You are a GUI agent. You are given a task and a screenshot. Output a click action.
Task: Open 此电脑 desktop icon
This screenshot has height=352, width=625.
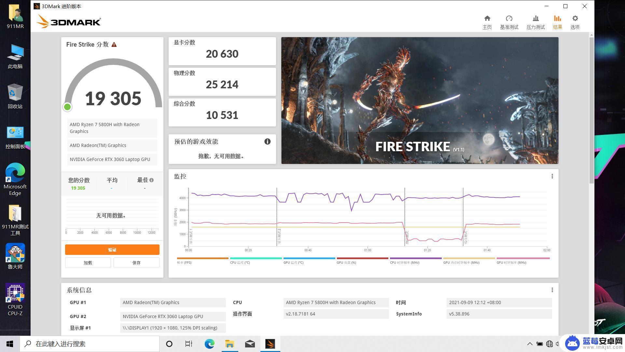[15, 56]
